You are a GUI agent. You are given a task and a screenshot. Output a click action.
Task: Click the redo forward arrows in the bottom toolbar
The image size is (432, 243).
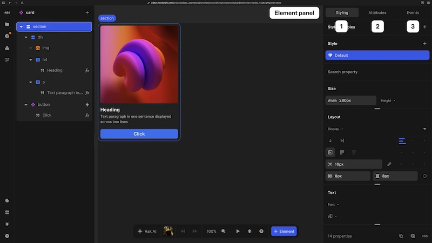[194, 231]
